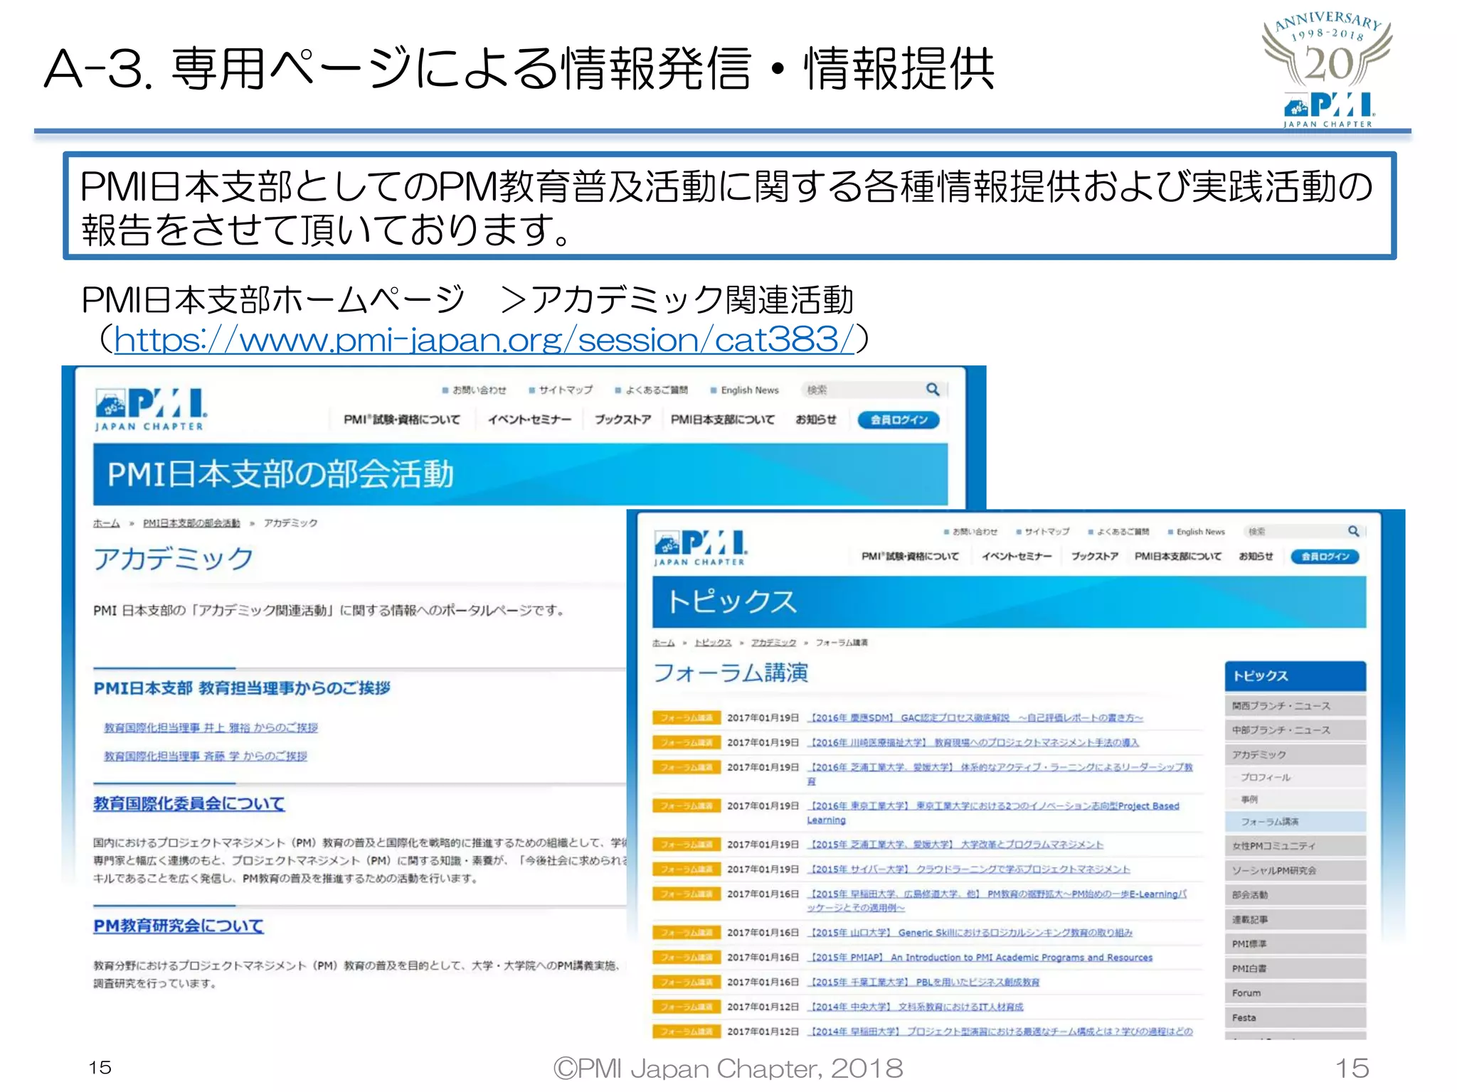Open 2015年 山口大学 Generic Skill link
1457x1092 pixels.
point(970,932)
